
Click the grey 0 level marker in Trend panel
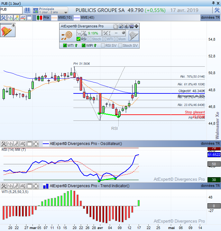point(214,206)
